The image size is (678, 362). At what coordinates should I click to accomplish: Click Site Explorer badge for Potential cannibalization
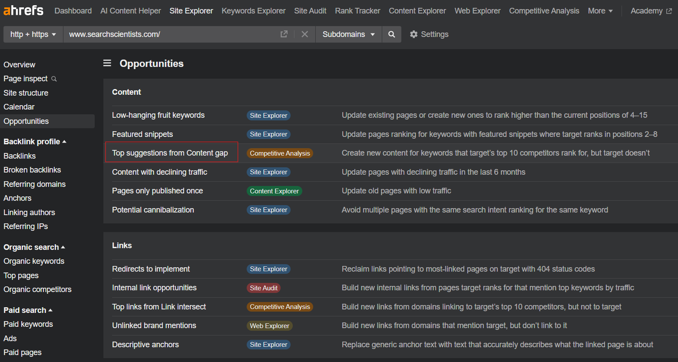[268, 210]
